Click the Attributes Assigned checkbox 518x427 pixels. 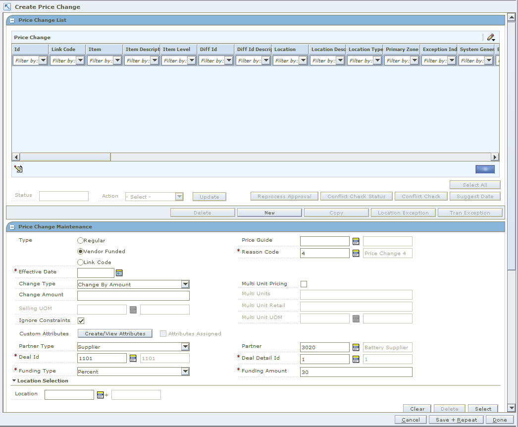[x=163, y=333]
